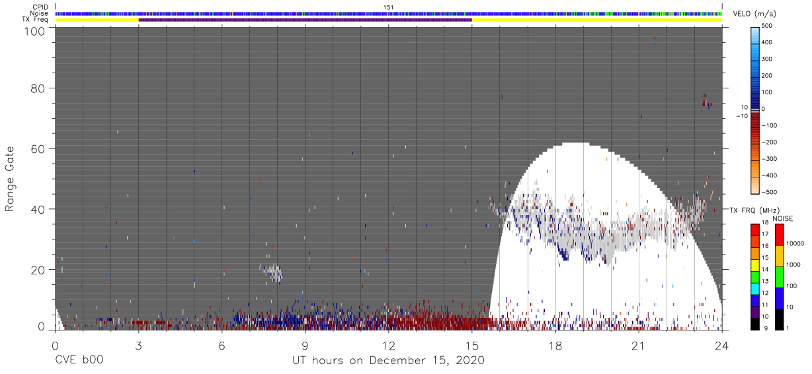The image size is (812, 374).
Task: Pick the blue 11–12 MHz swatch
Action: click(x=755, y=299)
